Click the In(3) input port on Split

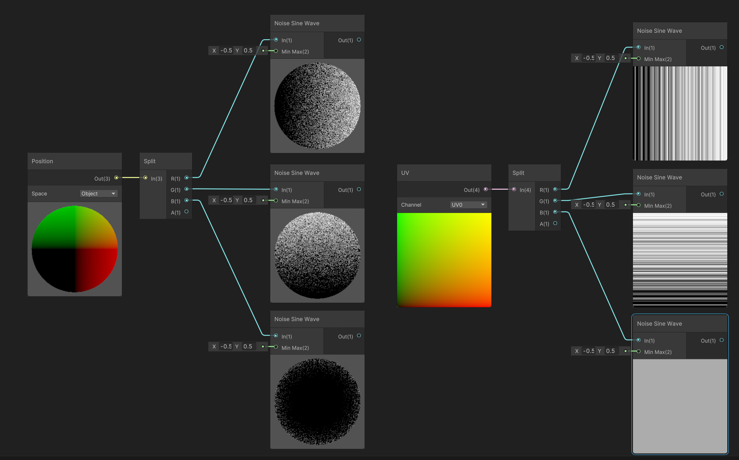[145, 178]
